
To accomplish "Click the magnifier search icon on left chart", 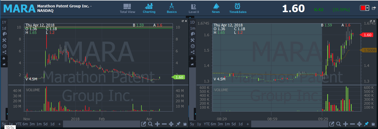I will [x=150, y=124].
